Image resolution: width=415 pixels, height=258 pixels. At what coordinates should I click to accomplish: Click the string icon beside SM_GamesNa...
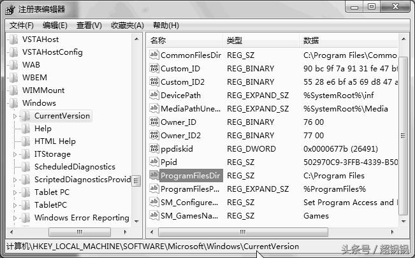click(154, 215)
